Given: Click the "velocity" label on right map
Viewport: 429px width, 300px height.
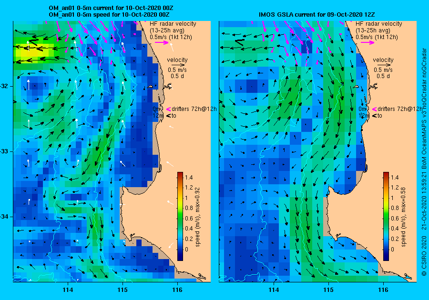Looking at the screenshot, I should tap(383, 60).
